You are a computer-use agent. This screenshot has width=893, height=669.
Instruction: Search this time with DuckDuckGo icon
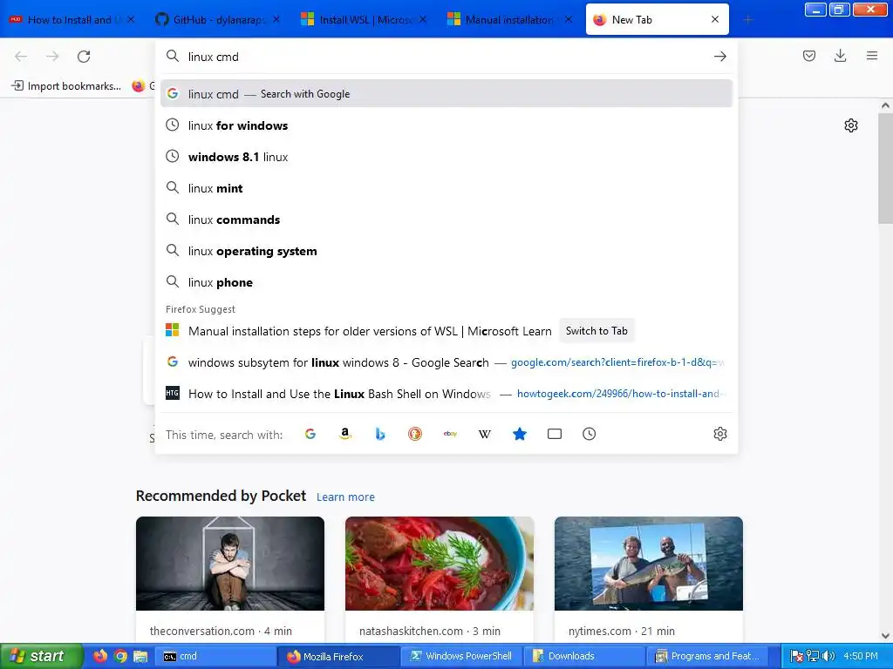coord(415,434)
